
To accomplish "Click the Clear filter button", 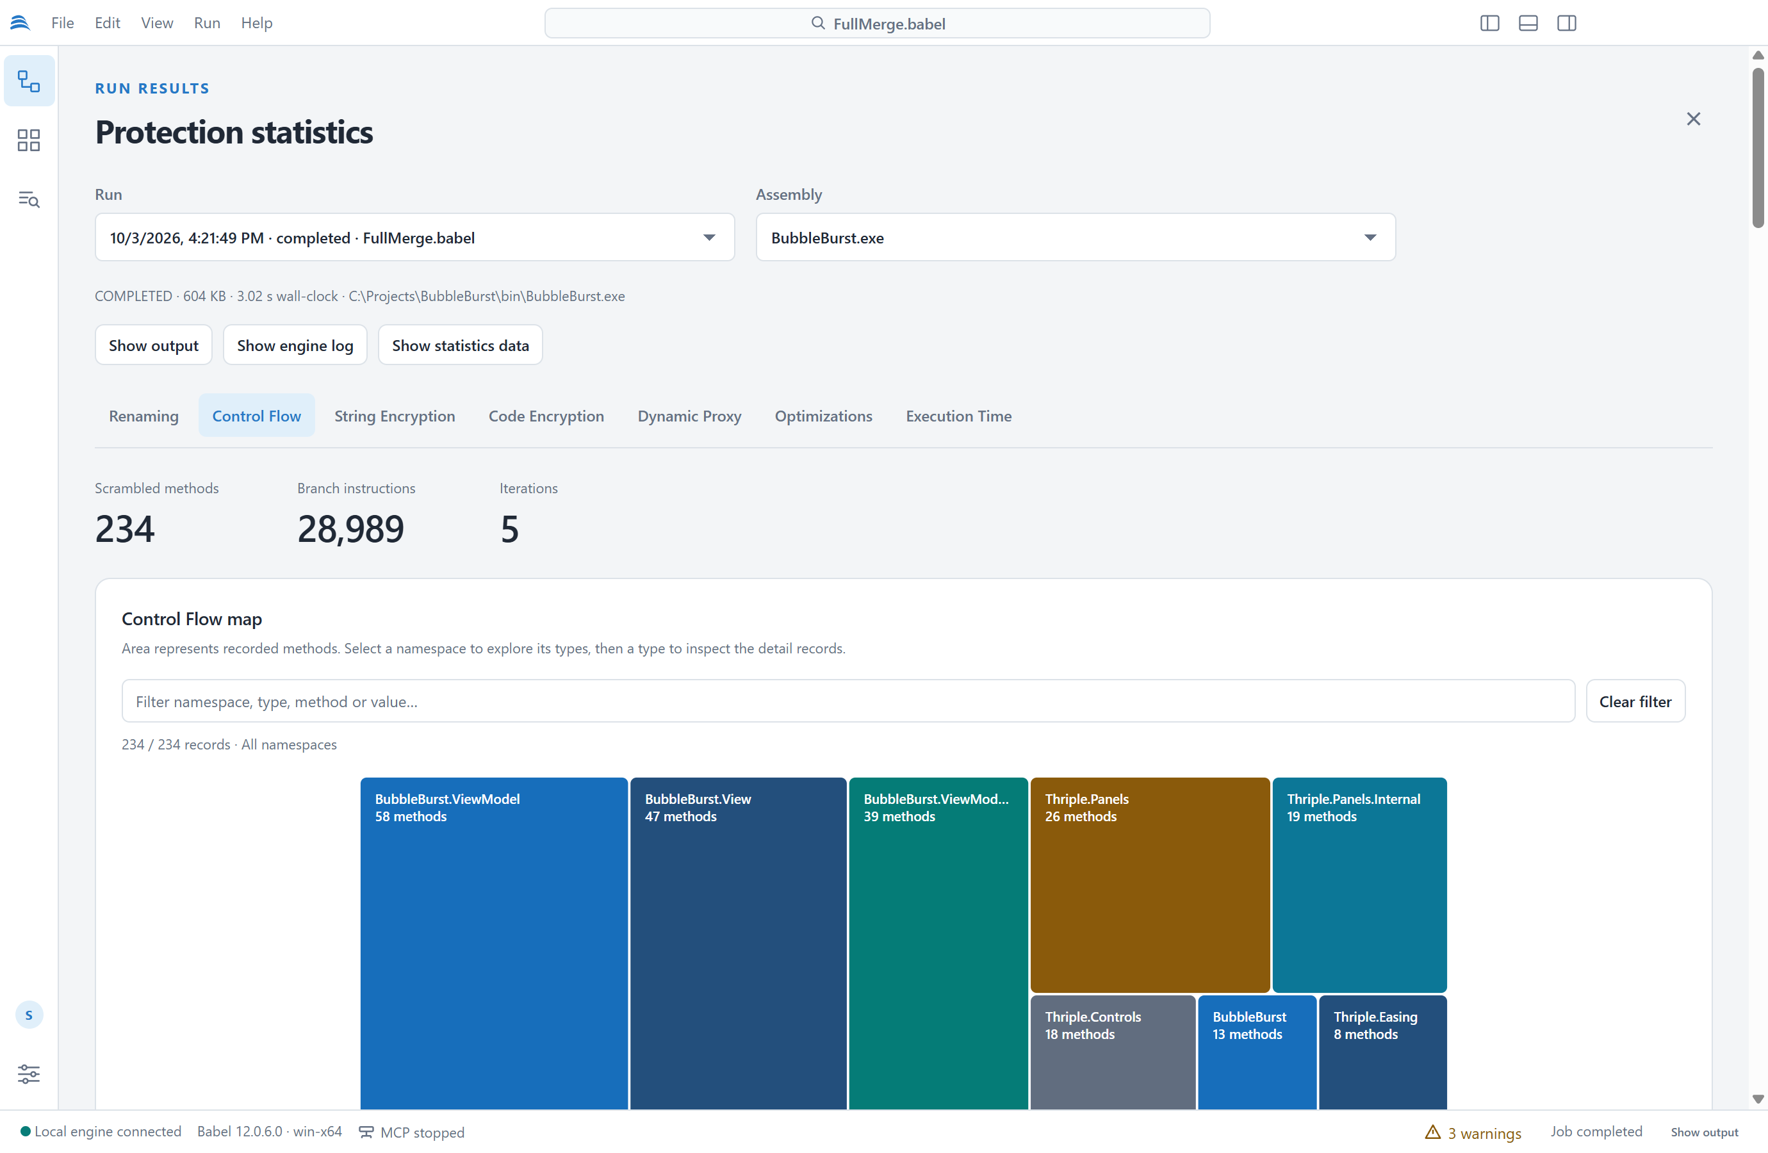I will (x=1635, y=701).
